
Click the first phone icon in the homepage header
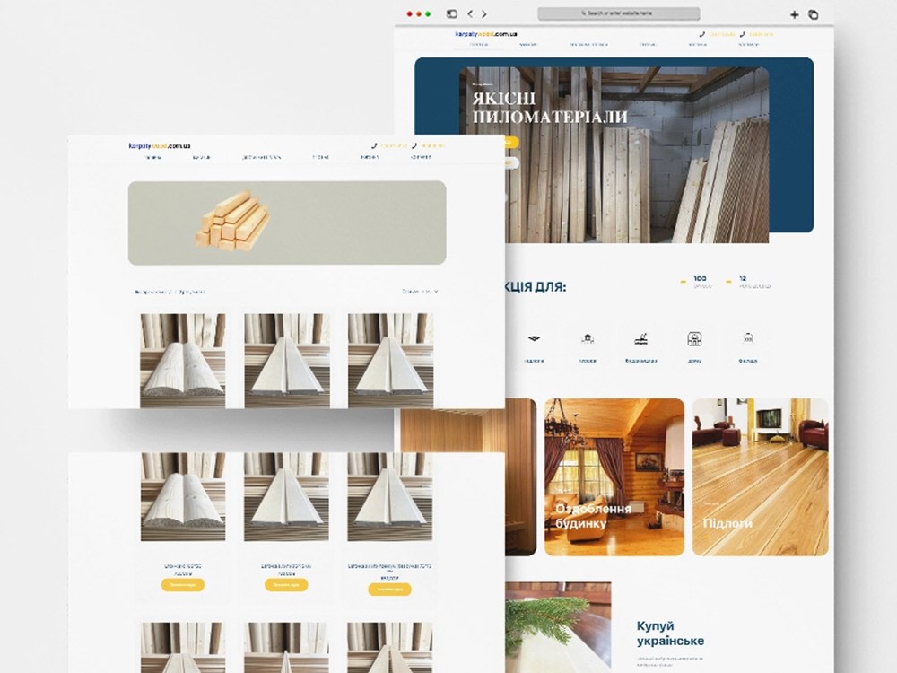point(702,34)
